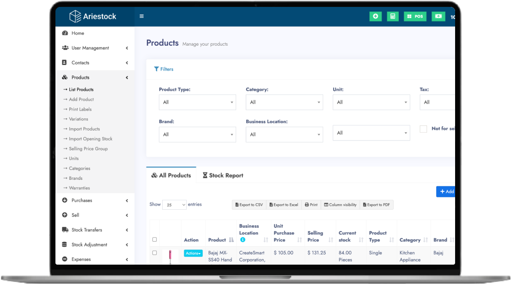Open the Product Type dropdown

[x=197, y=102]
